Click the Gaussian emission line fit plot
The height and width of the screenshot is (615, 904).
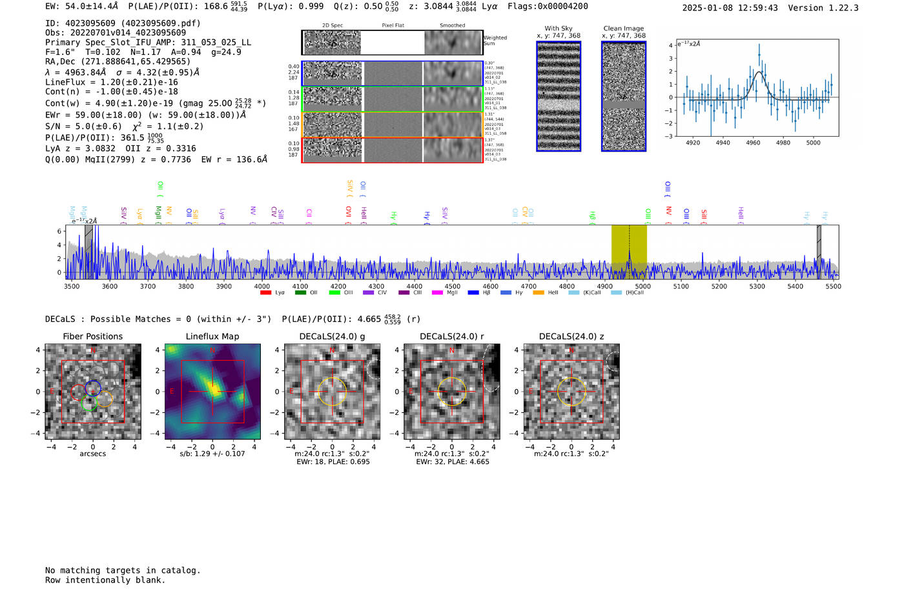757,88
